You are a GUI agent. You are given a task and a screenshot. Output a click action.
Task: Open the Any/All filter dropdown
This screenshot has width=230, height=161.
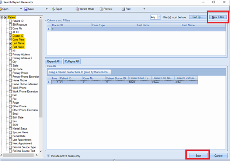click(159, 17)
